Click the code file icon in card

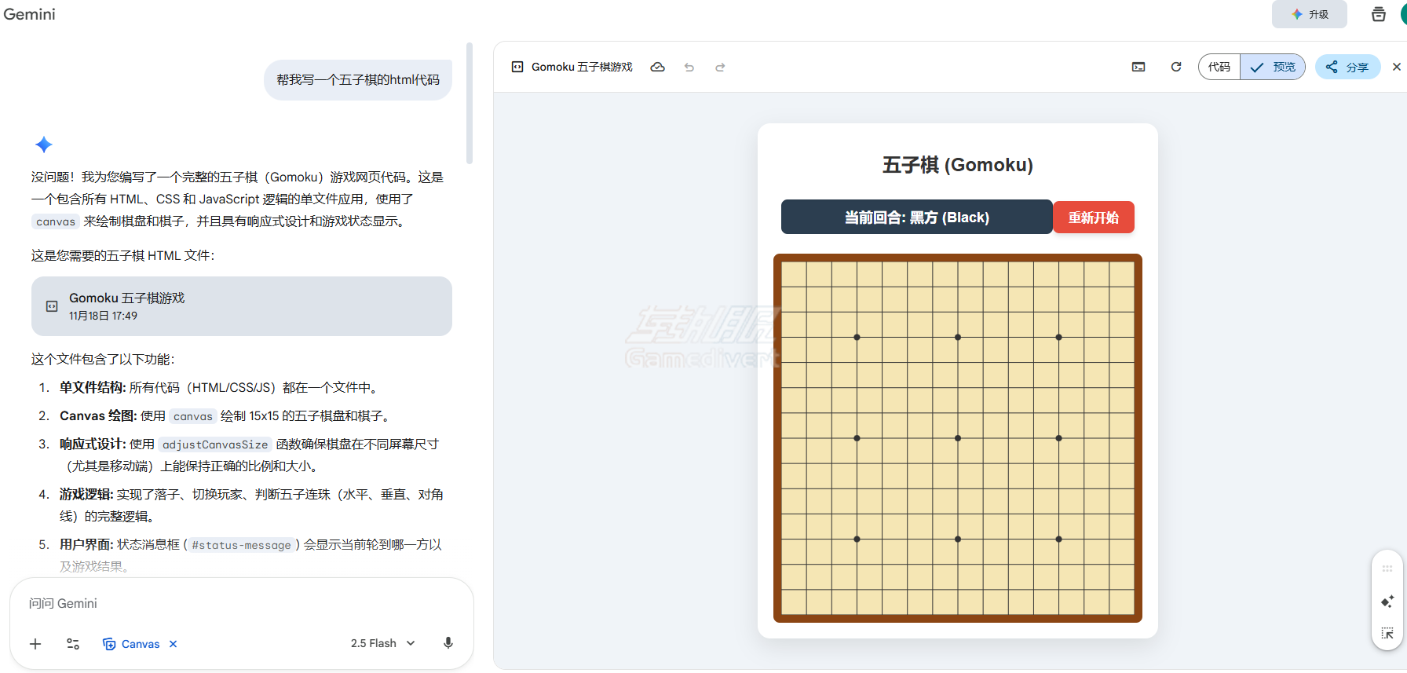point(52,306)
